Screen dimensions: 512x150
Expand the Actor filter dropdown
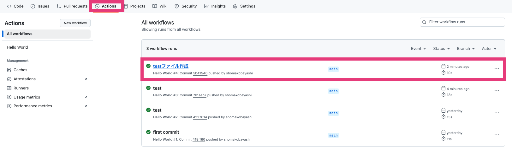click(x=489, y=49)
